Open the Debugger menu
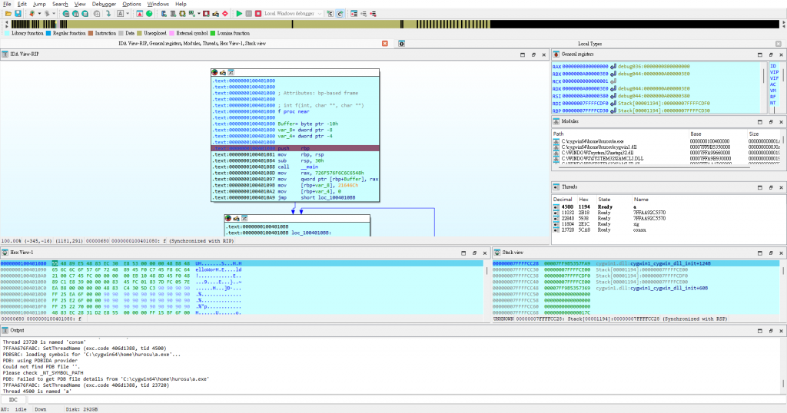The image size is (787, 413). coord(104,4)
